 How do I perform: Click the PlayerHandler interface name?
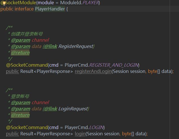point(50,9)
